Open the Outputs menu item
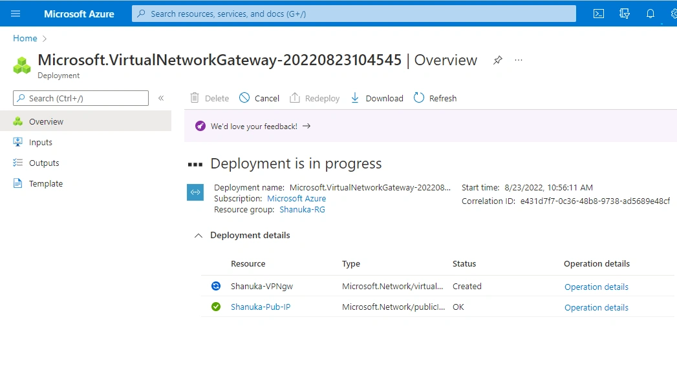Image resolution: width=677 pixels, height=366 pixels. click(x=85, y=163)
